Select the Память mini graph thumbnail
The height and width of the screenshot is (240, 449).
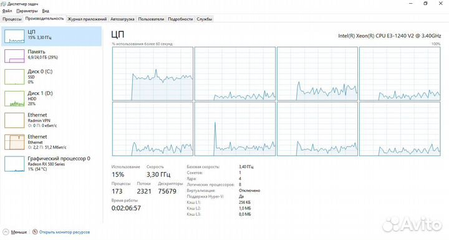pos(14,56)
